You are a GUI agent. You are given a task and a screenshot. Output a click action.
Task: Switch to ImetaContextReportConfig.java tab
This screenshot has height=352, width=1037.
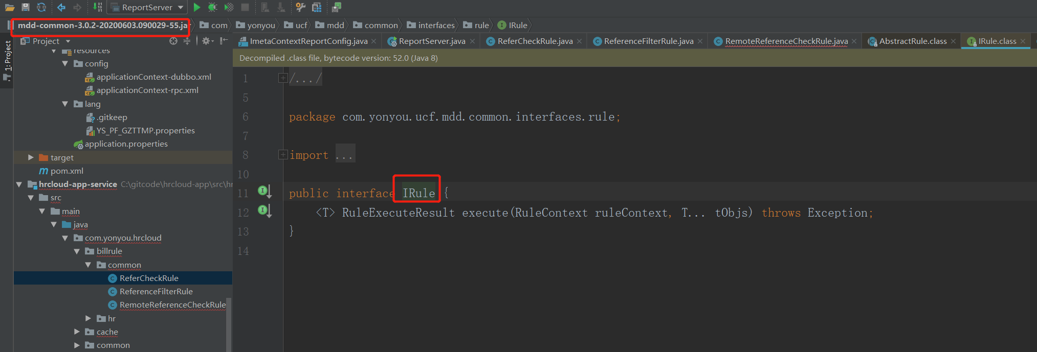coord(308,41)
